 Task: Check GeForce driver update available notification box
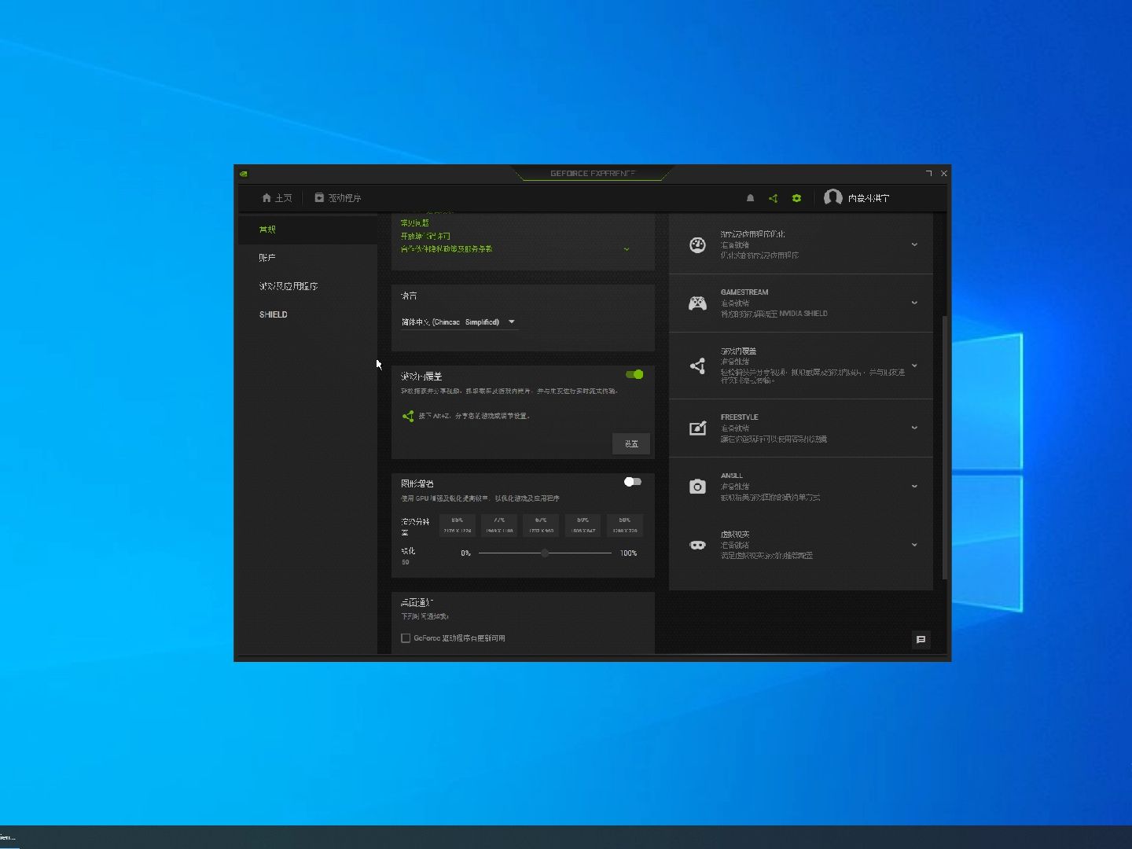tap(406, 638)
